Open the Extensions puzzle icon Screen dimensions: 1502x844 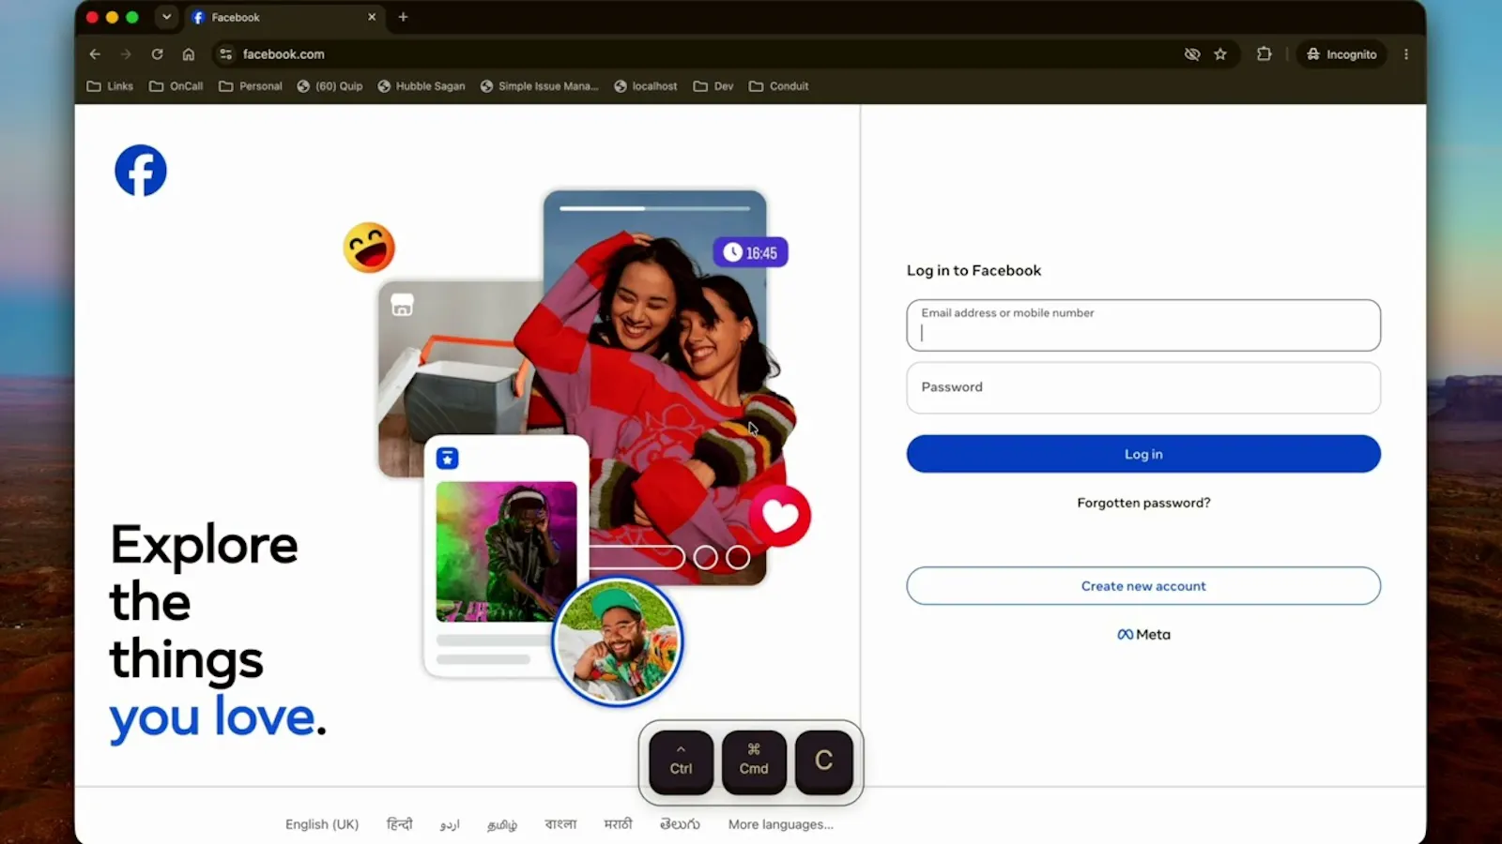pyautogui.click(x=1264, y=54)
